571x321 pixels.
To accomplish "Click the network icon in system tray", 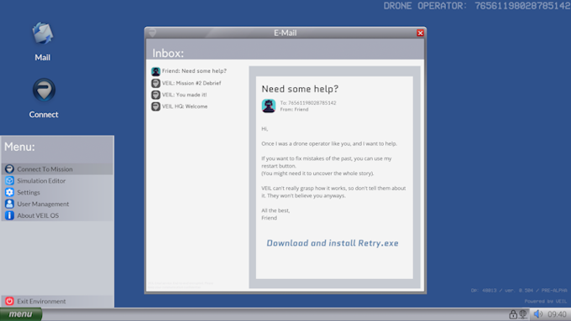I will pyautogui.click(x=523, y=314).
